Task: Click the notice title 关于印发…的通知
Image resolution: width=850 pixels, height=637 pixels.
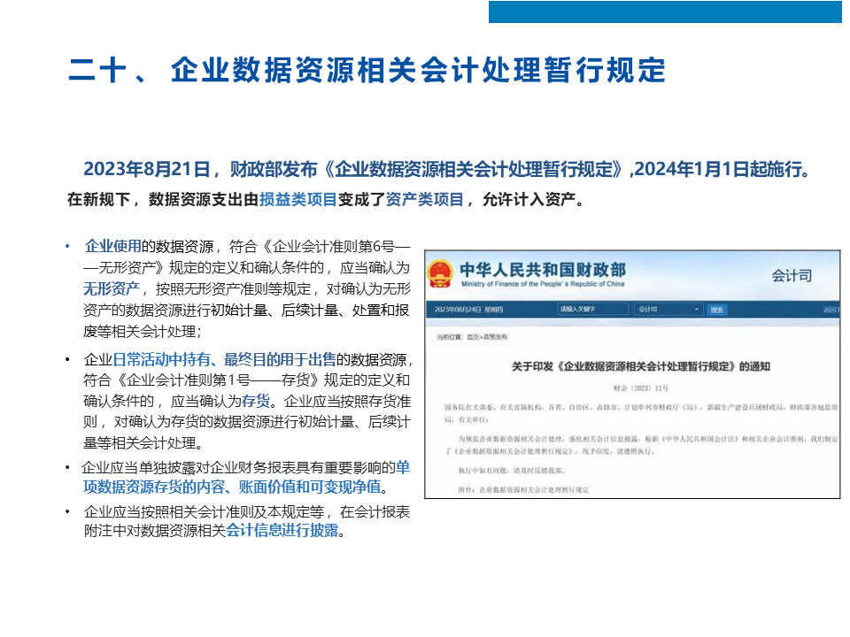Action: (641, 366)
